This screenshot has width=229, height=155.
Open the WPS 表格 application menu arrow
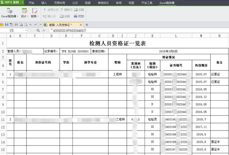click(x=22, y=2)
